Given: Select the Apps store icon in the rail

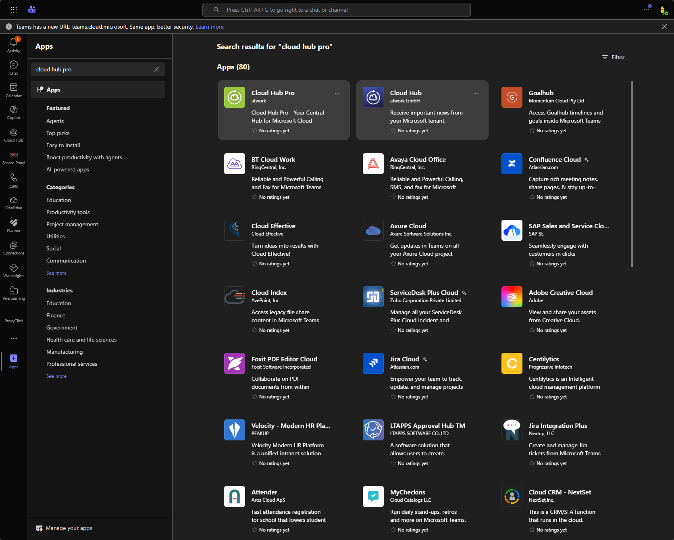Looking at the screenshot, I should click(x=14, y=361).
